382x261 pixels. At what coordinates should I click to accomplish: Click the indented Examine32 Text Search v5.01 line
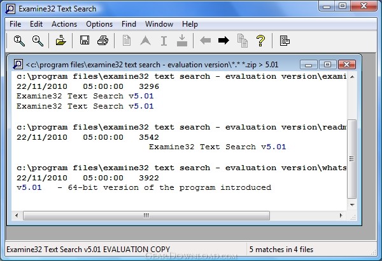pos(217,147)
